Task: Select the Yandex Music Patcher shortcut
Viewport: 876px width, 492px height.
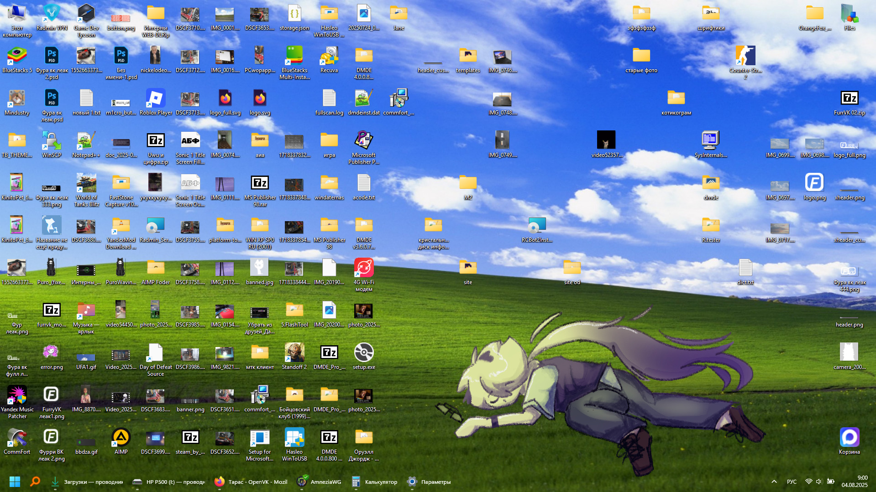Action: 17,402
